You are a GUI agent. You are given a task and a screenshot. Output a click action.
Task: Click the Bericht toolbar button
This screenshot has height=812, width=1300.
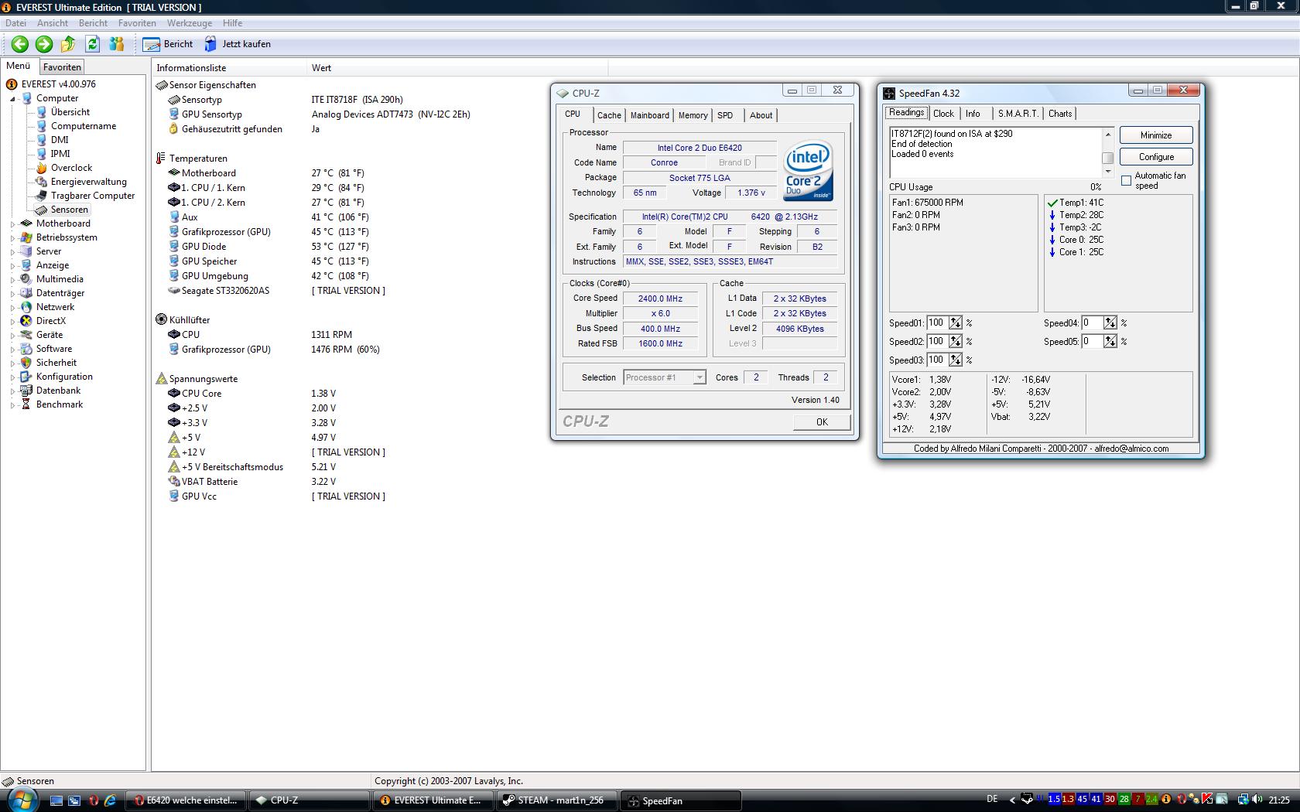tap(168, 44)
